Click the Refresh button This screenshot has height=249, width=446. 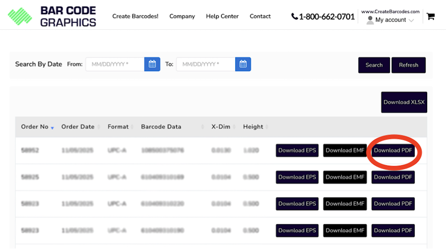408,65
